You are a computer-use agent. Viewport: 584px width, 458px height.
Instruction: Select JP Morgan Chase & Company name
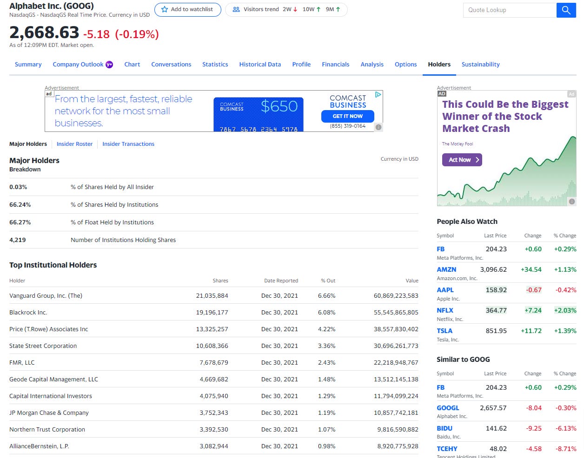(49, 412)
